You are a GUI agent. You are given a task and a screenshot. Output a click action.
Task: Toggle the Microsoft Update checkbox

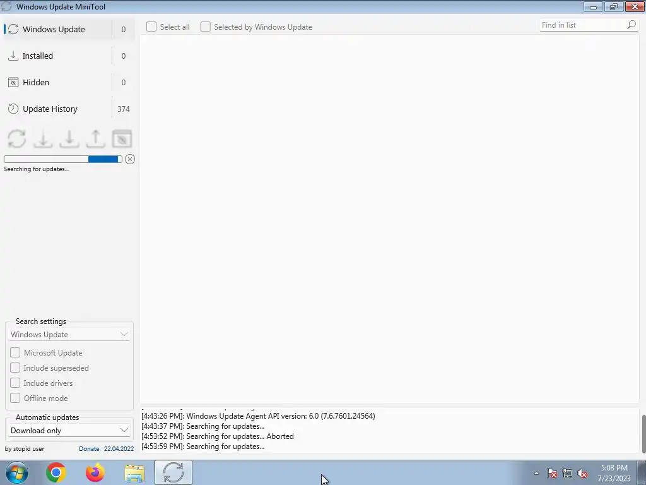(x=15, y=352)
